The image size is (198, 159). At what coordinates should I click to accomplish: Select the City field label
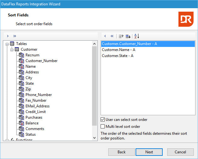coord(29,78)
